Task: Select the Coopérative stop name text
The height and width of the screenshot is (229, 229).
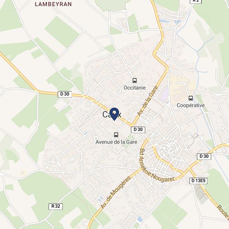Action: pyautogui.click(x=191, y=105)
